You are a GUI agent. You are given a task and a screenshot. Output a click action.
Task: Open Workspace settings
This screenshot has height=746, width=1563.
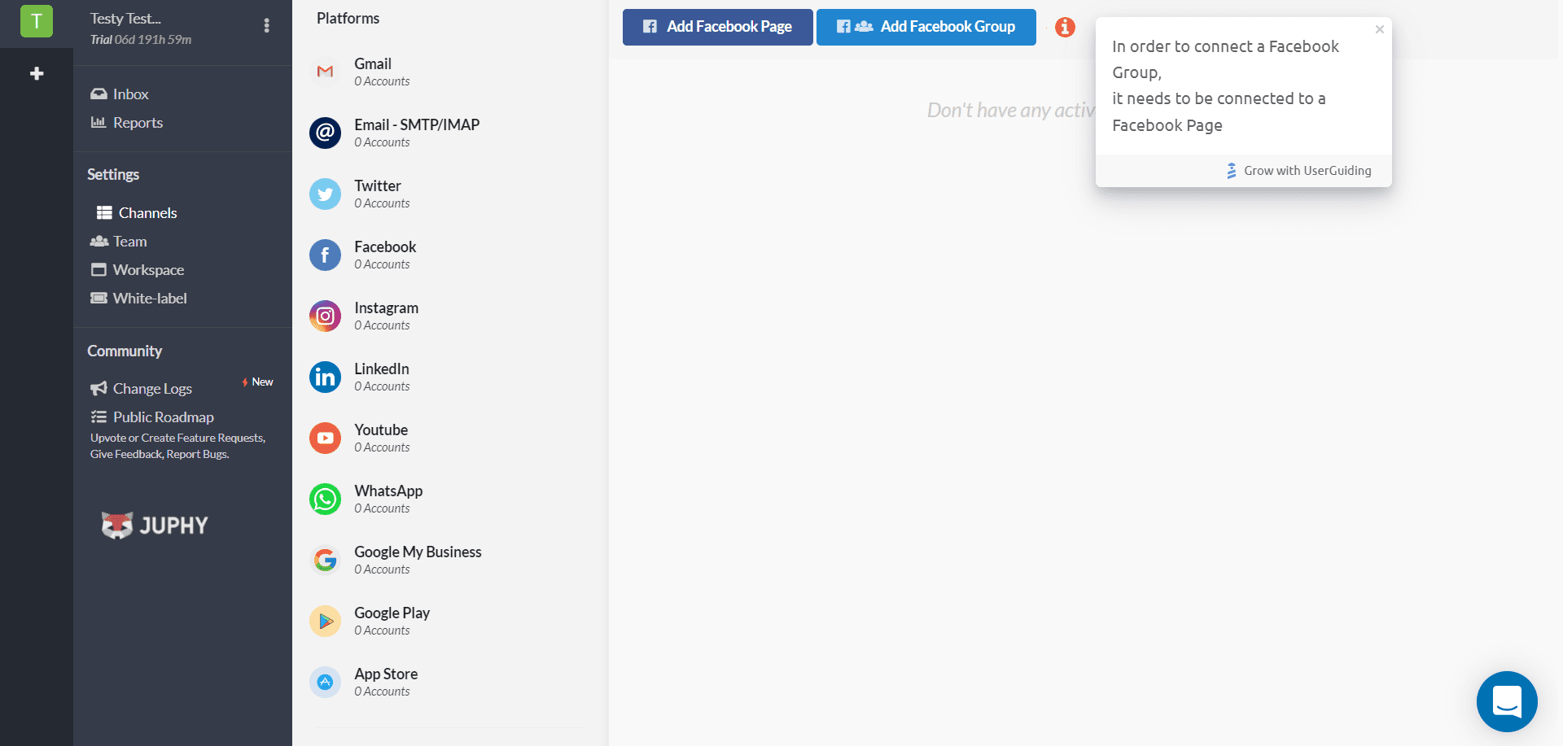point(138,270)
